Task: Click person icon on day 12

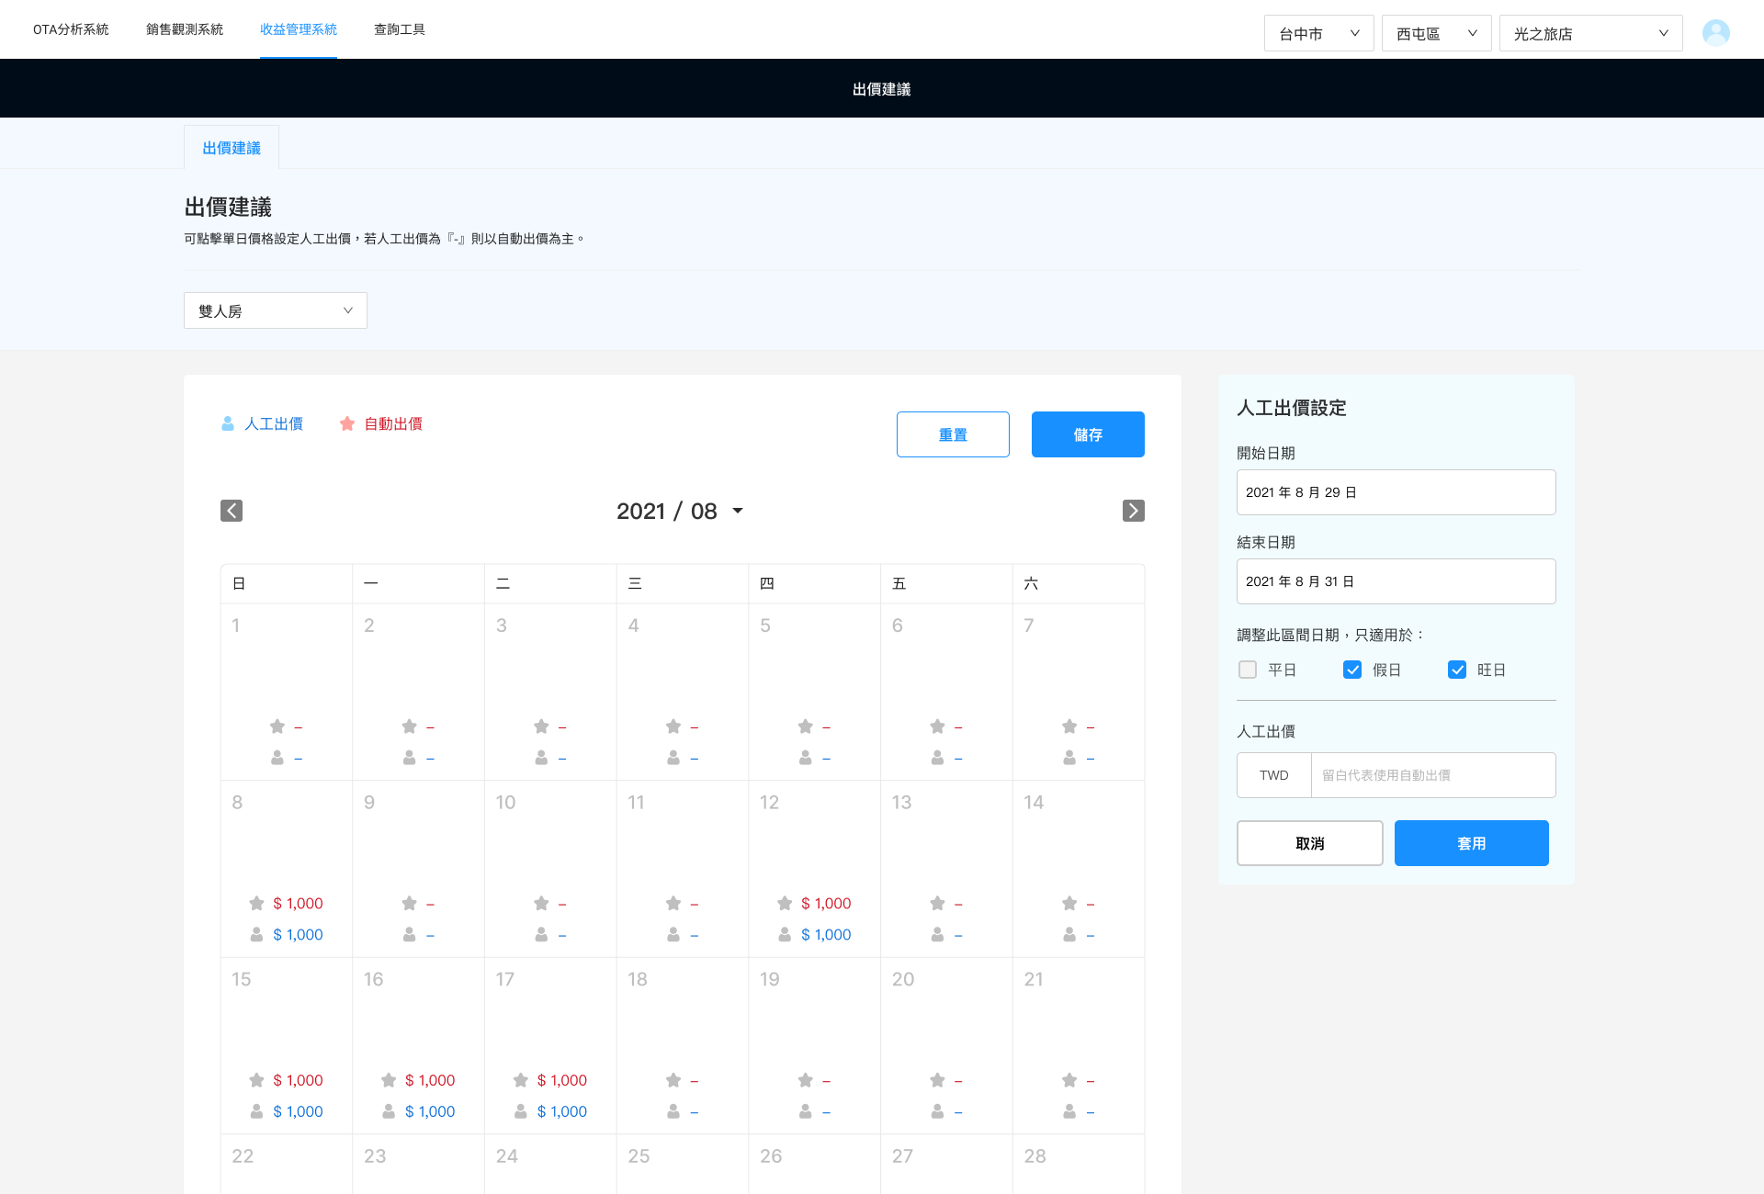Action: tap(785, 934)
